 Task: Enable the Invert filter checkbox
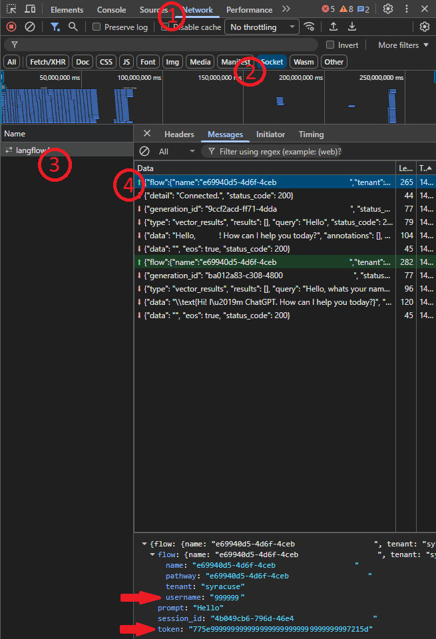click(x=330, y=45)
